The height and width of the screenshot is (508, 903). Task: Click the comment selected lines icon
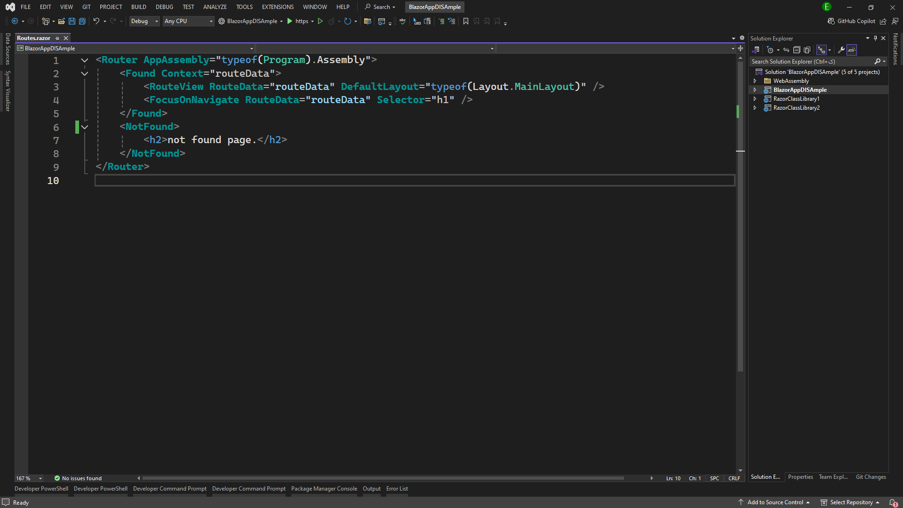point(441,21)
